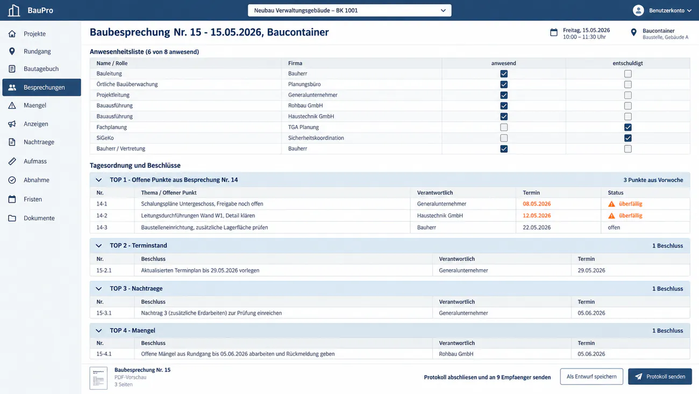Click the overdue warning icon for item 14-1
Image resolution: width=699 pixels, height=394 pixels.
point(611,204)
